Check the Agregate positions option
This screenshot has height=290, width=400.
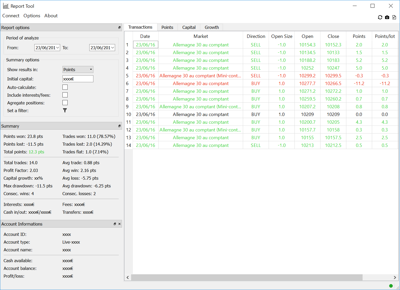[65, 103]
